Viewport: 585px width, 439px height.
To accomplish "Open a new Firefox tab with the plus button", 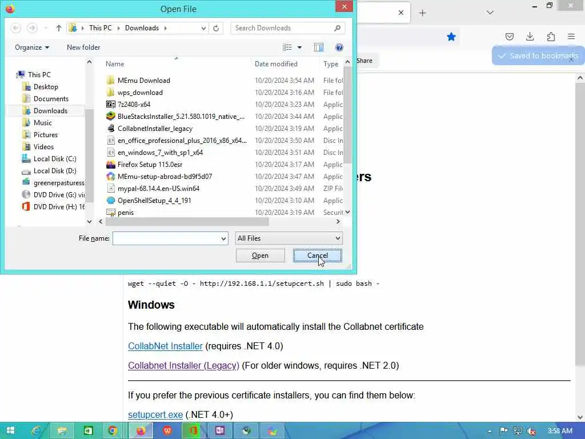I will pyautogui.click(x=422, y=13).
